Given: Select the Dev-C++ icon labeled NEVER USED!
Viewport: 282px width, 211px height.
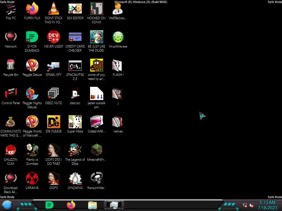Looking at the screenshot, I should point(54,37).
